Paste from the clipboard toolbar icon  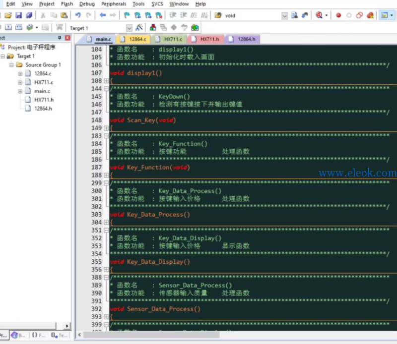pos(65,15)
